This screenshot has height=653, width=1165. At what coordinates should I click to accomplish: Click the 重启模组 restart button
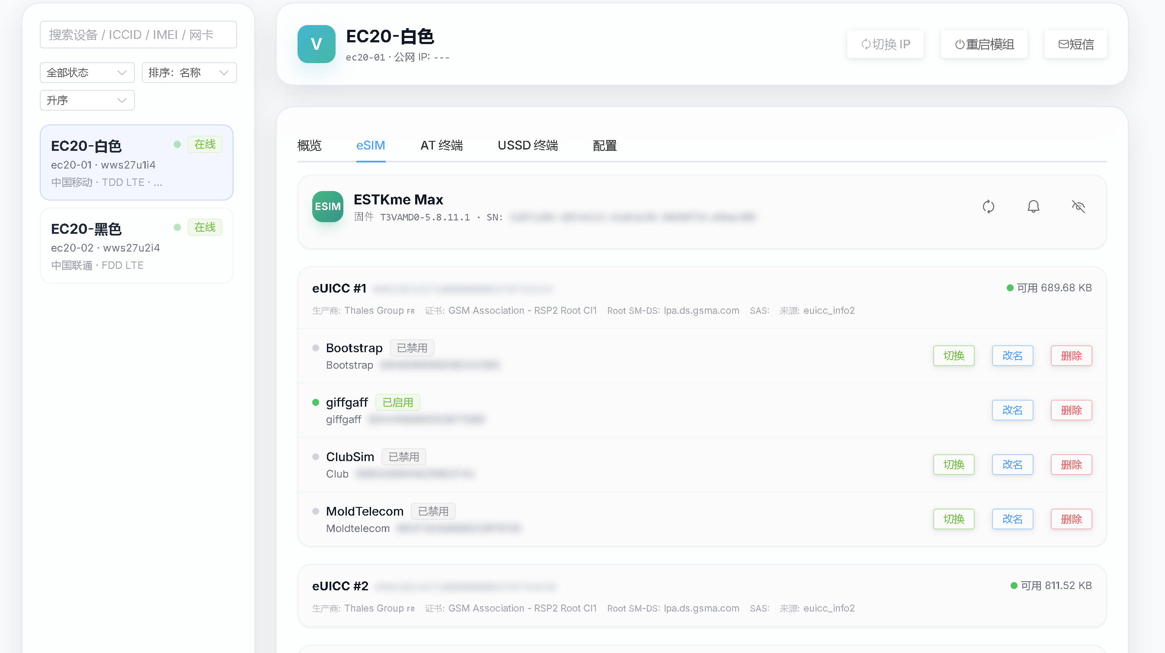[984, 44]
